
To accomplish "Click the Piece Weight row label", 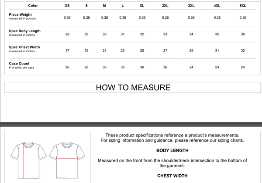I will 20,15.
